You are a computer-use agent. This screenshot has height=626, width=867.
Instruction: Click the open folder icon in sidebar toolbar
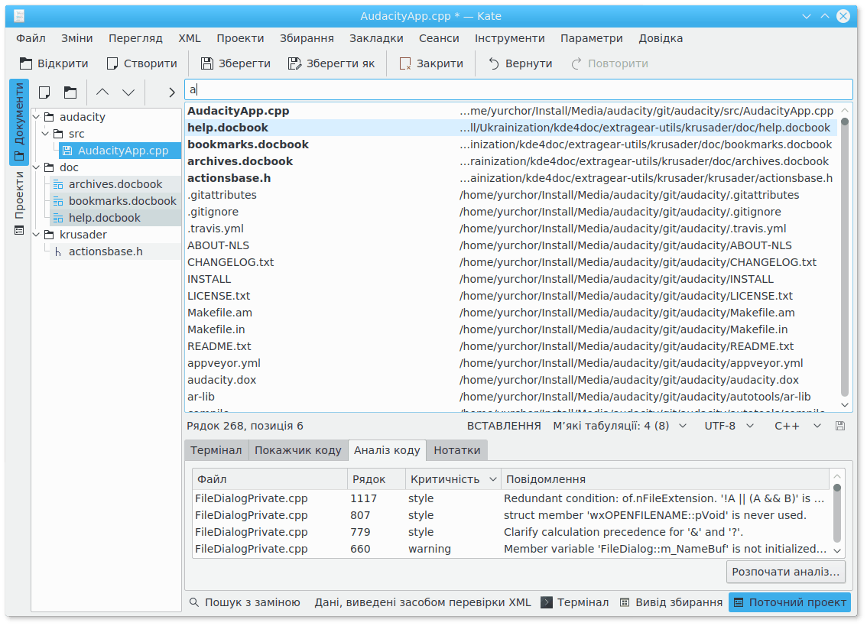point(70,92)
